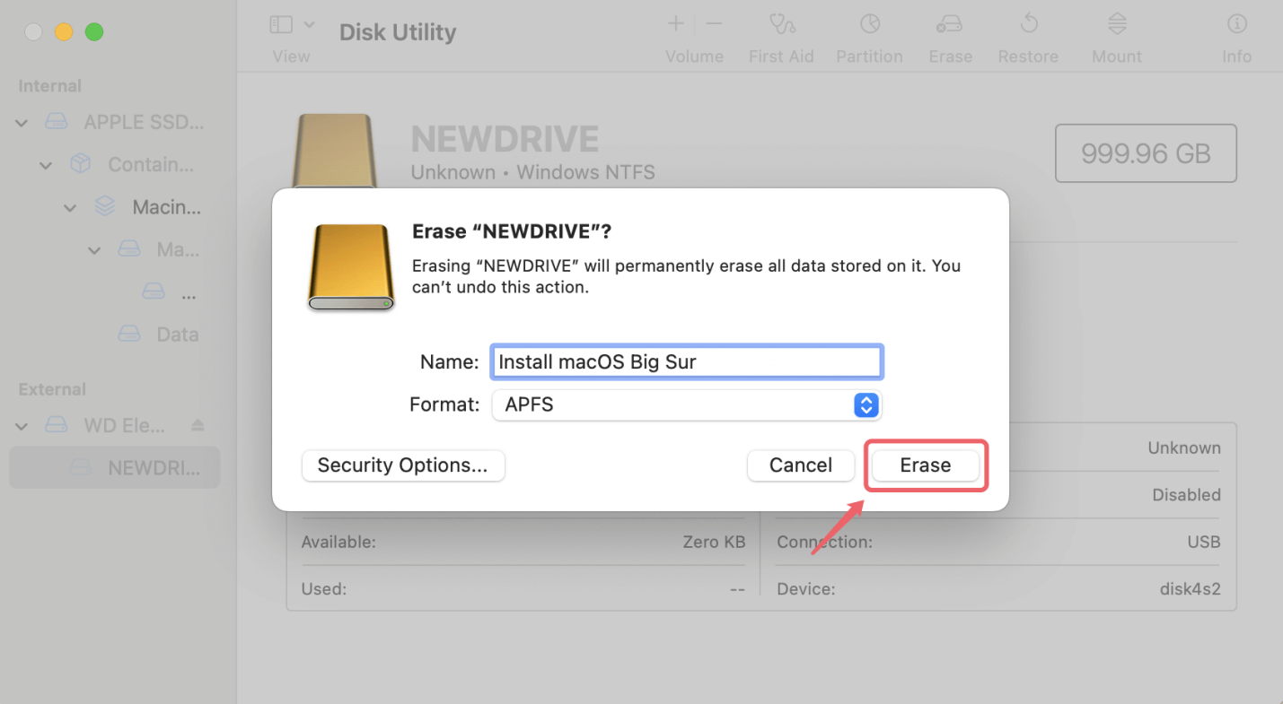Collapse the APPLE SSD tree
Screen dimensions: 1283x704
[20, 123]
